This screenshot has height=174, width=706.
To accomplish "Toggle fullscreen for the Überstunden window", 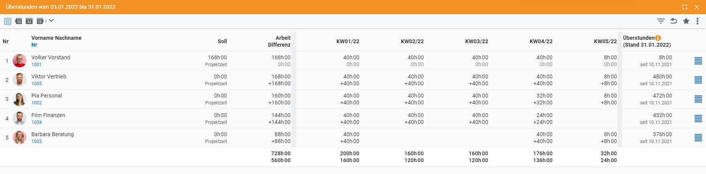I will click(685, 7).
